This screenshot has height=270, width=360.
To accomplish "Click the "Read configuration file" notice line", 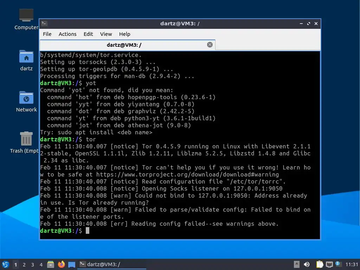I will tap(163, 182).
